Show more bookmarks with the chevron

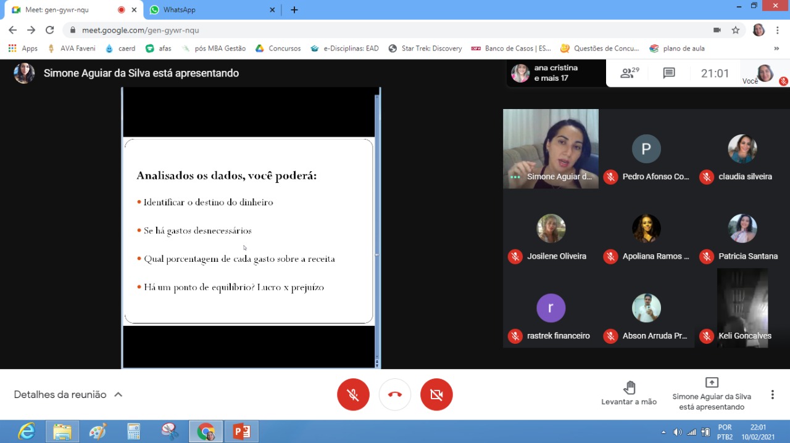click(776, 48)
